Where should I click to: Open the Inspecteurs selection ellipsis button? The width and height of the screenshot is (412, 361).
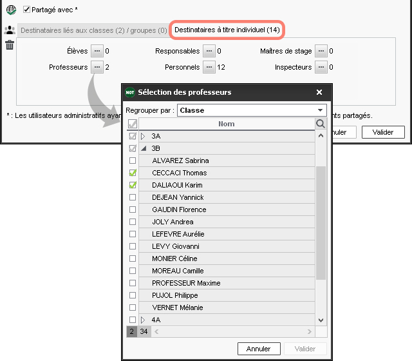pyautogui.click(x=321, y=67)
